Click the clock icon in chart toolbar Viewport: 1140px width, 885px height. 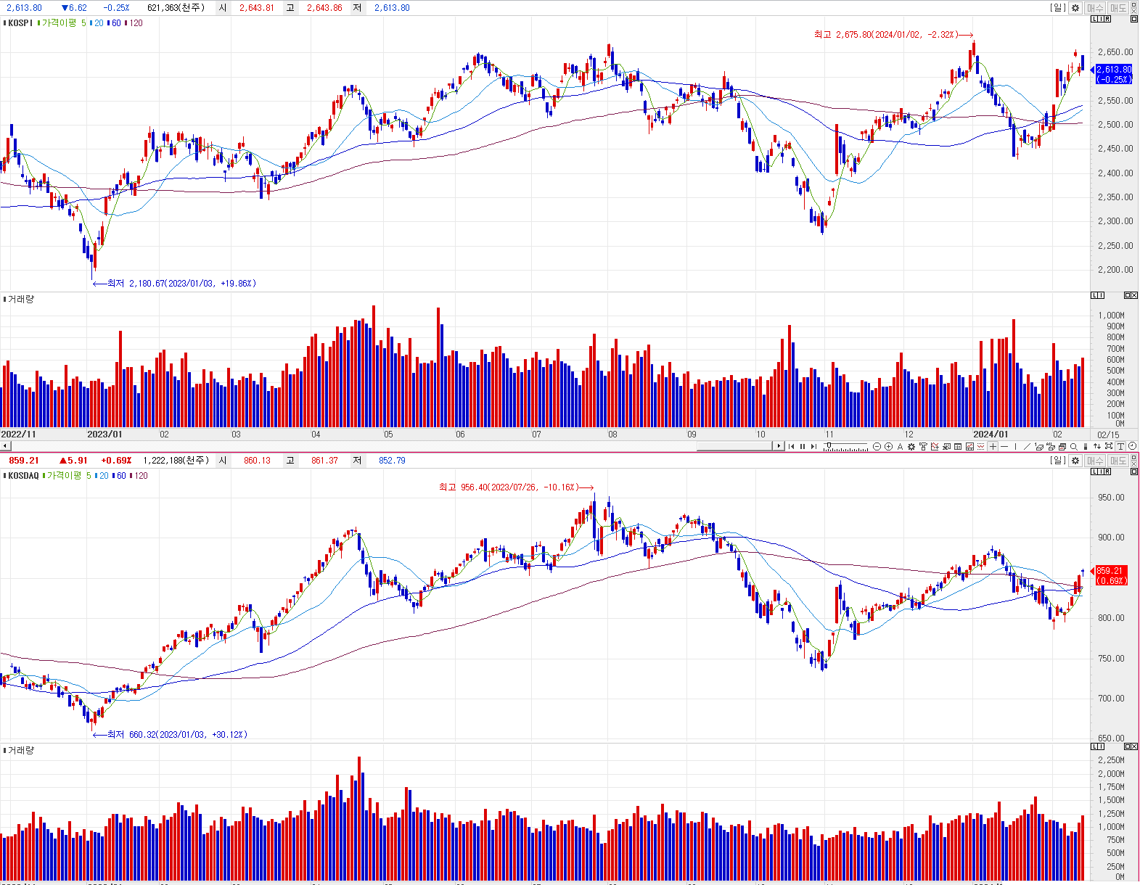click(1133, 446)
